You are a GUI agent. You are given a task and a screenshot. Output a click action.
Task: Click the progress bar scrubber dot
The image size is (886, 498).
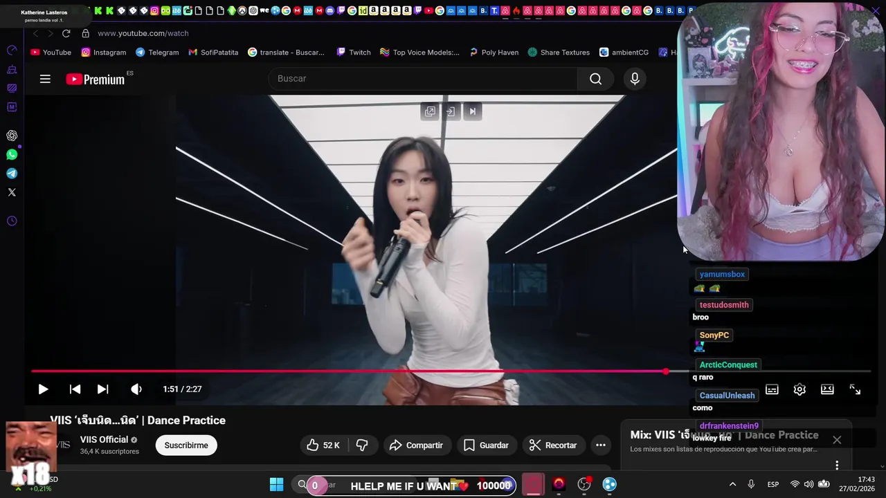click(x=666, y=371)
